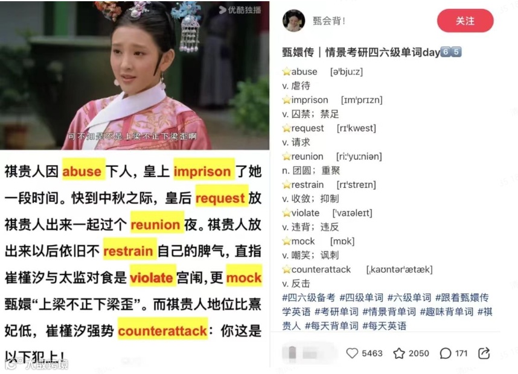Follow the author with 关注 button
This screenshot has width=518, height=374.
tap(465, 20)
